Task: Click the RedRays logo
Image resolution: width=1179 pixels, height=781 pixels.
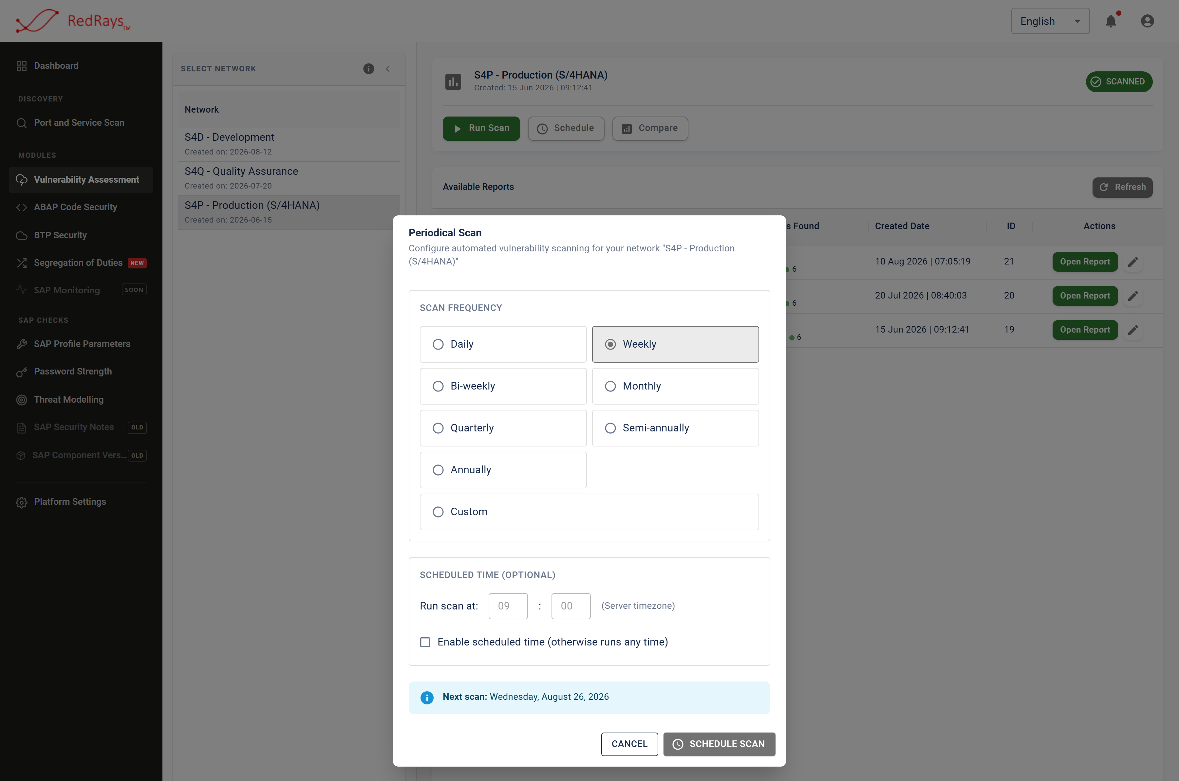Action: (x=73, y=21)
